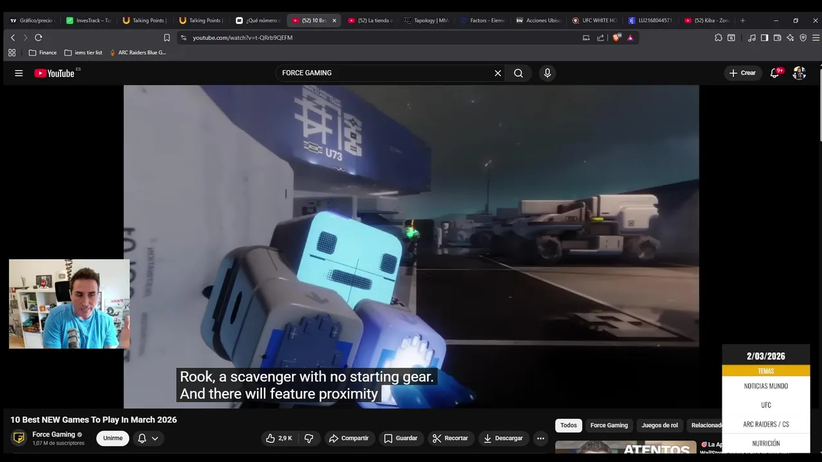822x462 pixels.
Task: Click the youtube.com address bar URL
Action: 243,38
